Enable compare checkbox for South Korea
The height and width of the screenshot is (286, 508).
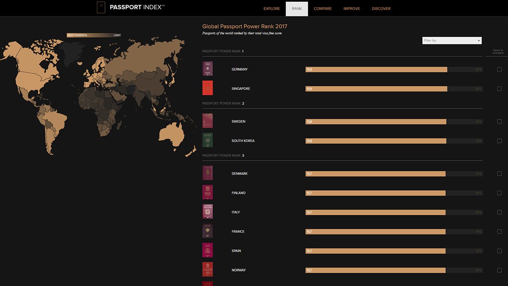(x=499, y=141)
